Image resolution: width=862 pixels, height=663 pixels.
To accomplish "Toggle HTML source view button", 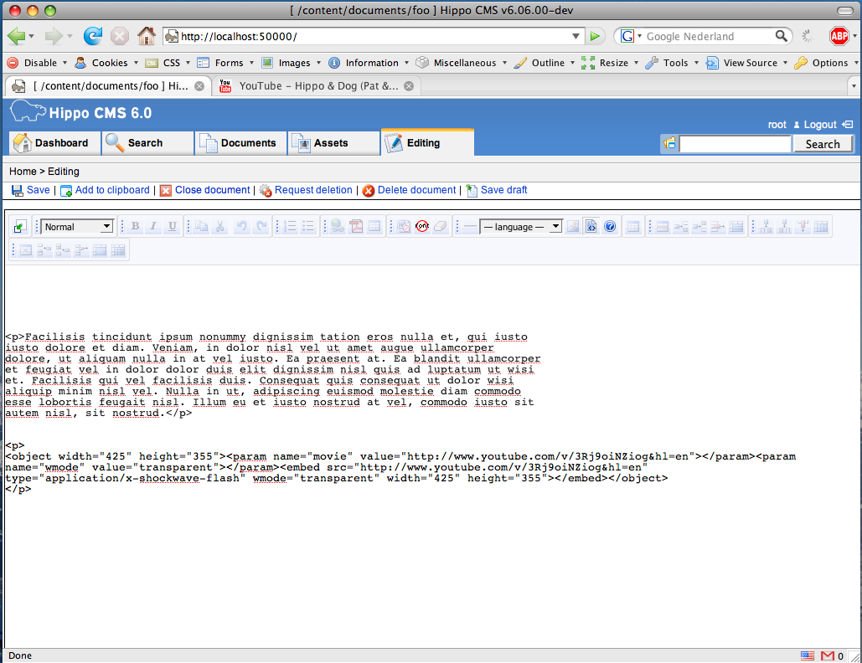I will pos(591,227).
